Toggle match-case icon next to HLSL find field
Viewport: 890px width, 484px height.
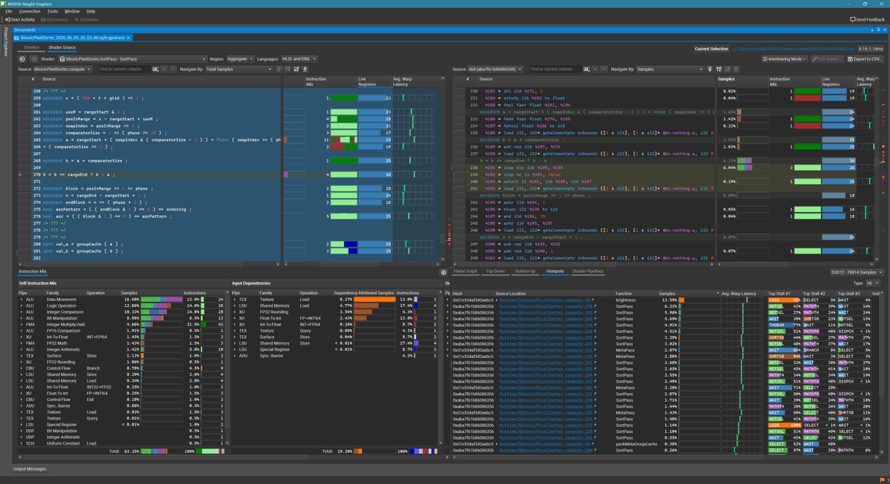pyautogui.click(x=155, y=69)
